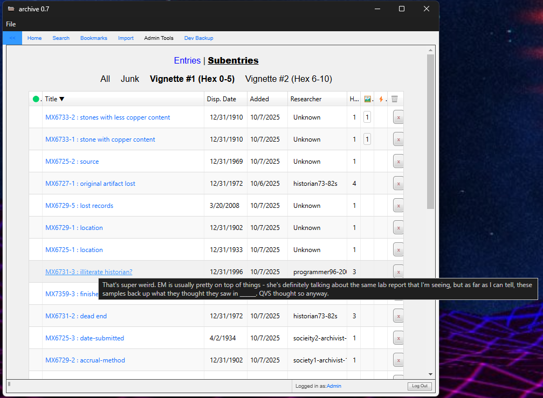Sort the list by Title column
Screen dimensions: 543x398
click(x=54, y=99)
